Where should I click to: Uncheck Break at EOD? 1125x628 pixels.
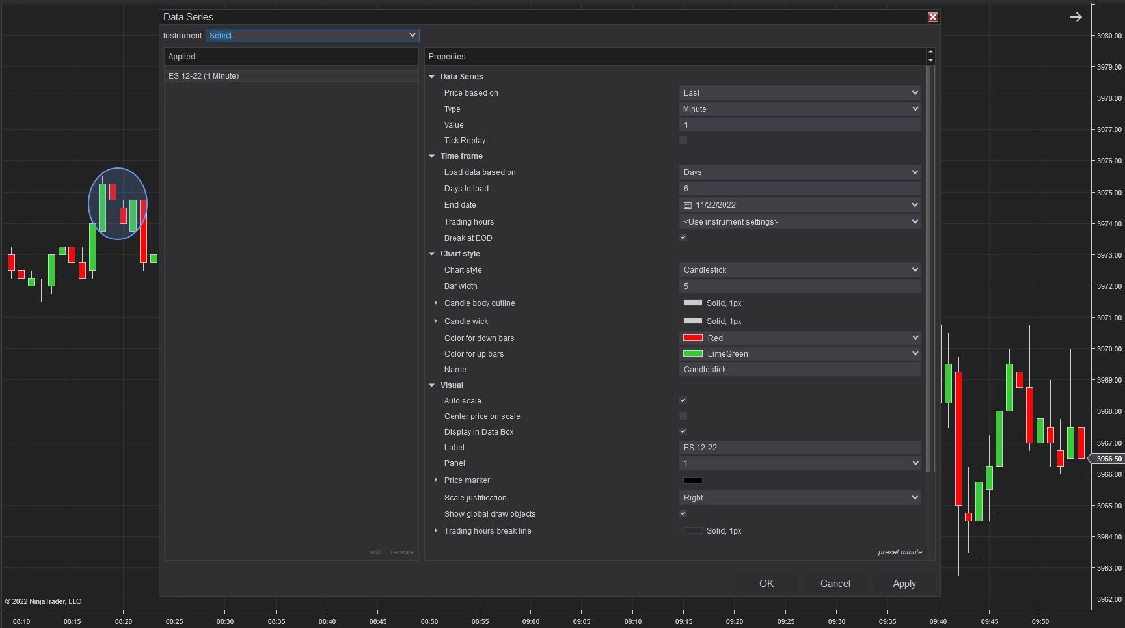[683, 238]
